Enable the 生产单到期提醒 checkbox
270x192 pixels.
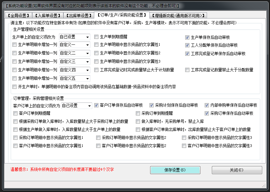coord(96,37)
